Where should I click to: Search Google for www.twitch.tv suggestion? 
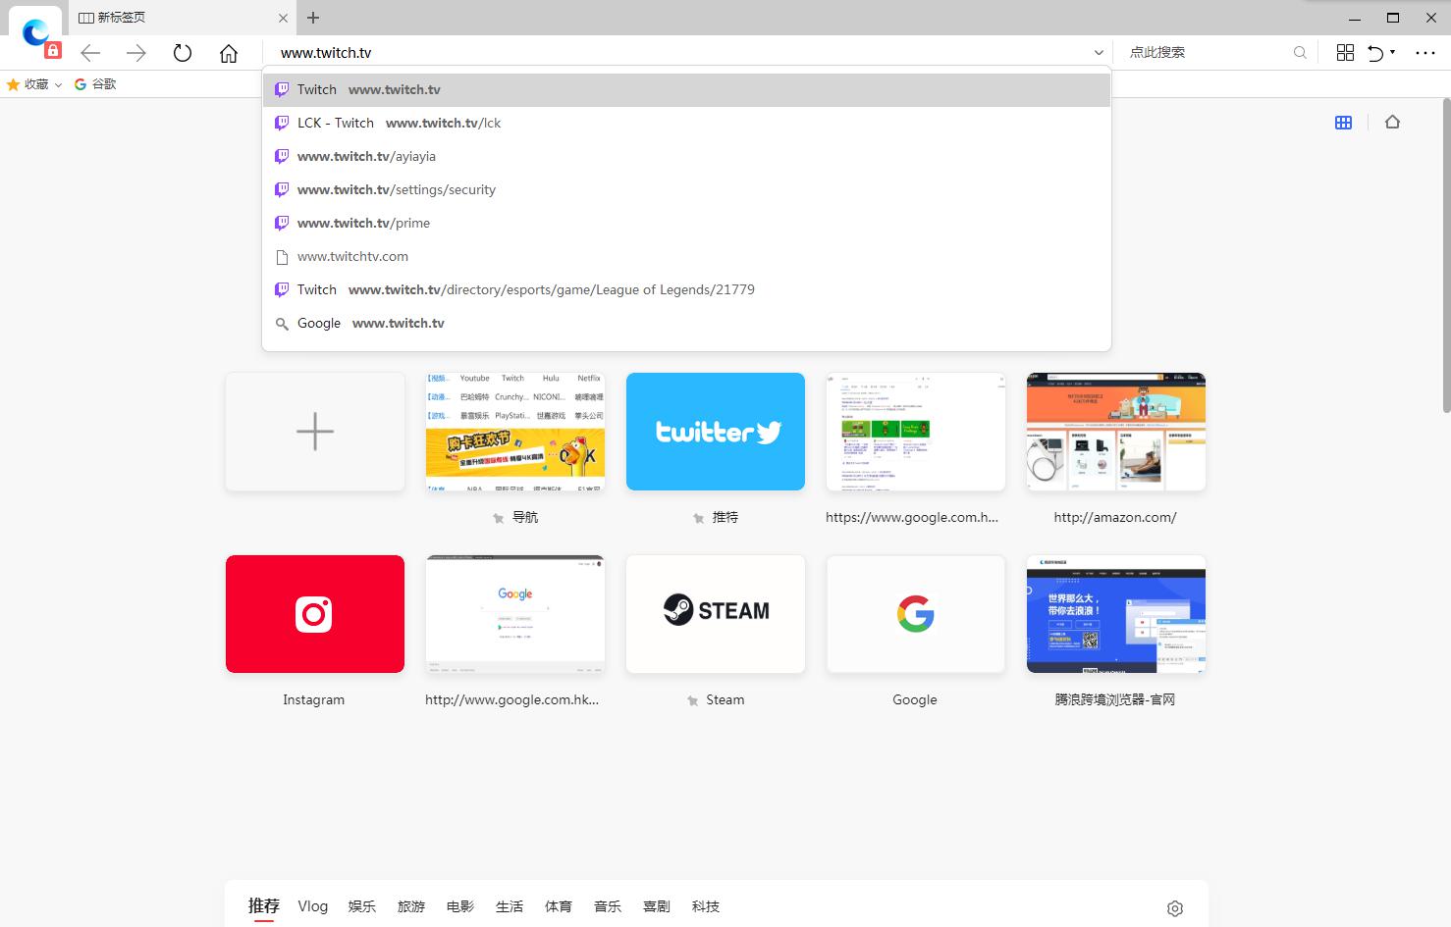pos(686,323)
